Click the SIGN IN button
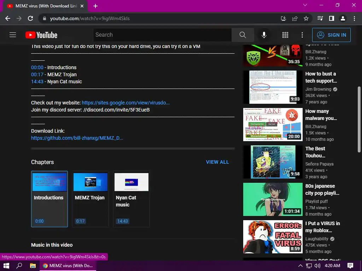 331,35
